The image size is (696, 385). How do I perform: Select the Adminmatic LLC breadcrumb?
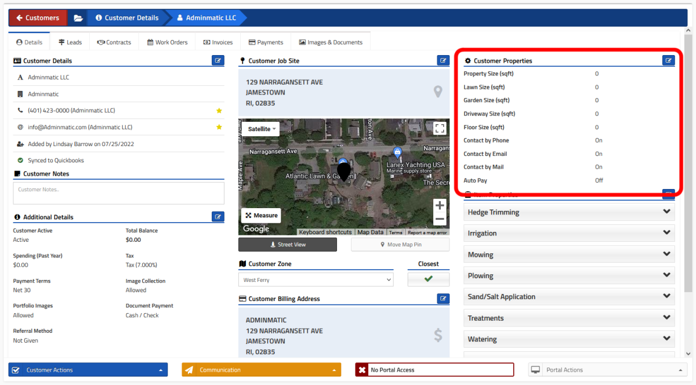pos(206,18)
